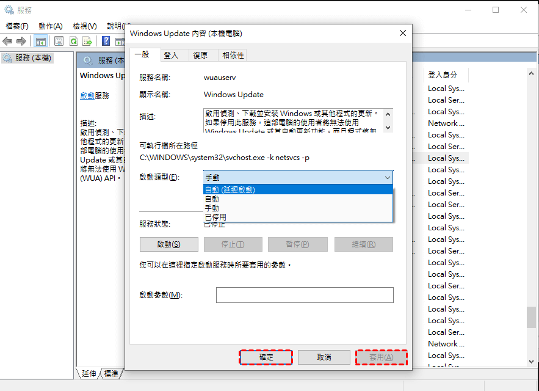Click the services list scrollbar up arrow
This screenshot has width=539, height=391.
tap(531, 73)
